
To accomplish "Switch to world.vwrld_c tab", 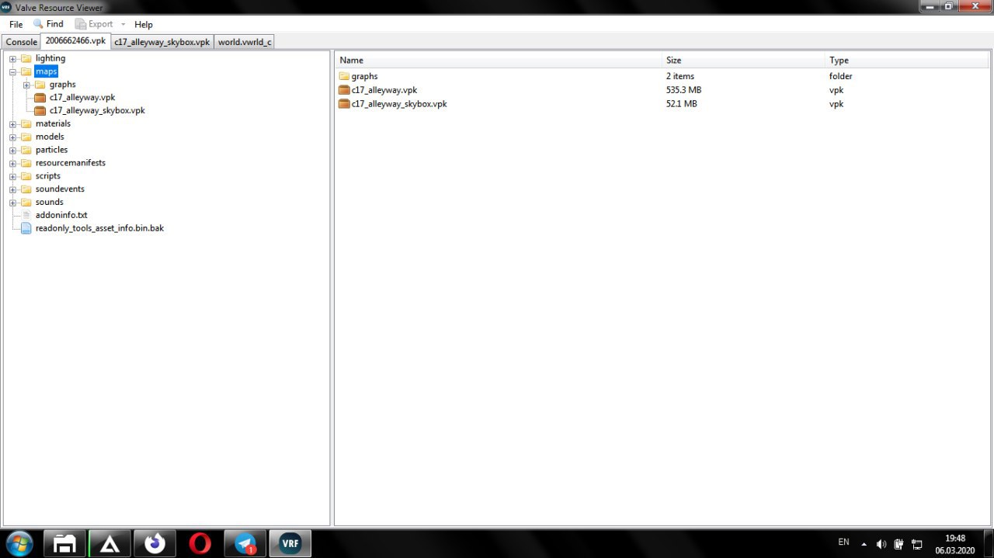I will (245, 42).
